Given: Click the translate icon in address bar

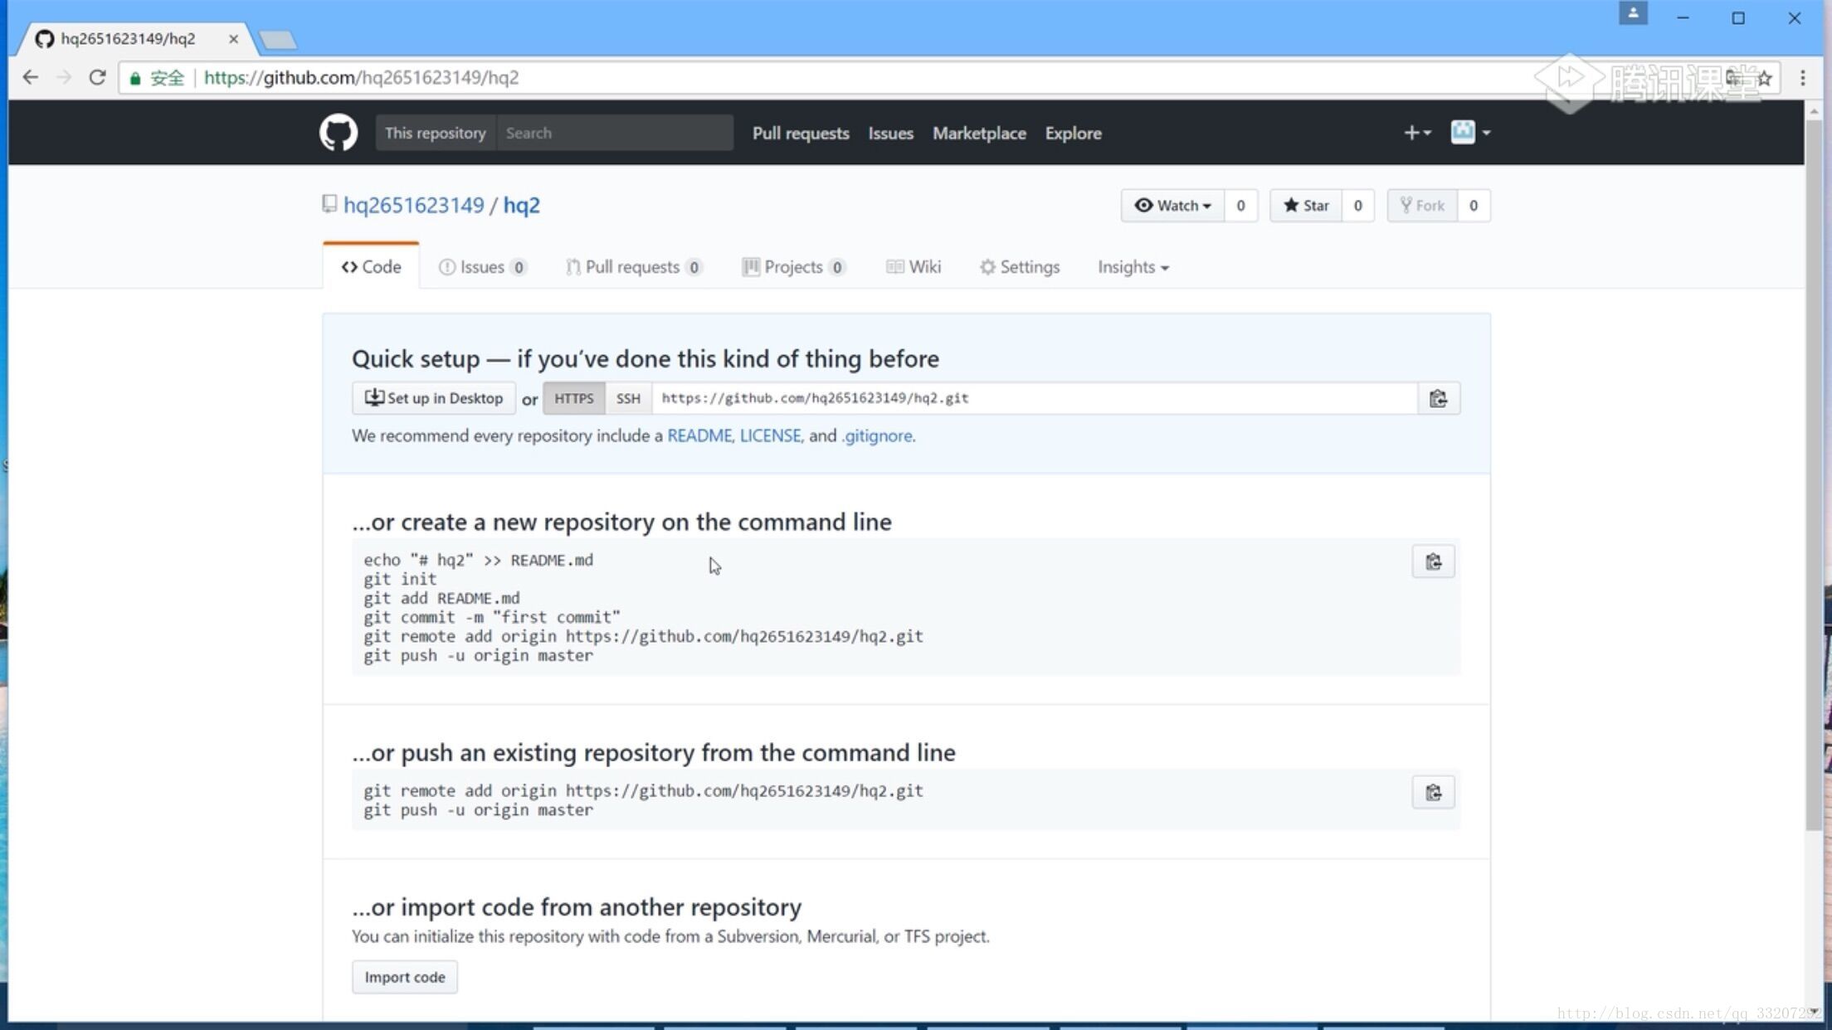Looking at the screenshot, I should (x=1734, y=78).
